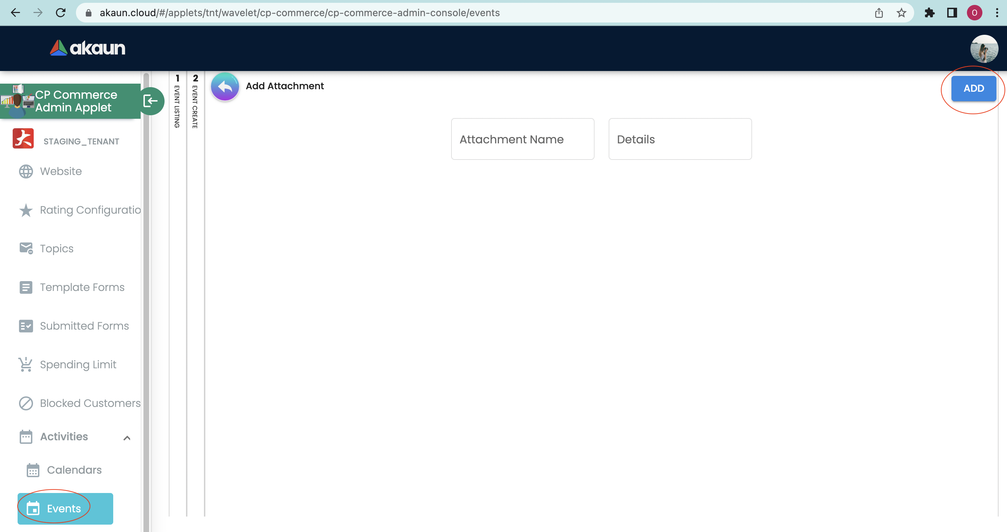The height and width of the screenshot is (532, 1007).
Task: Open Chrome's three-dot menu
Action: click(997, 13)
